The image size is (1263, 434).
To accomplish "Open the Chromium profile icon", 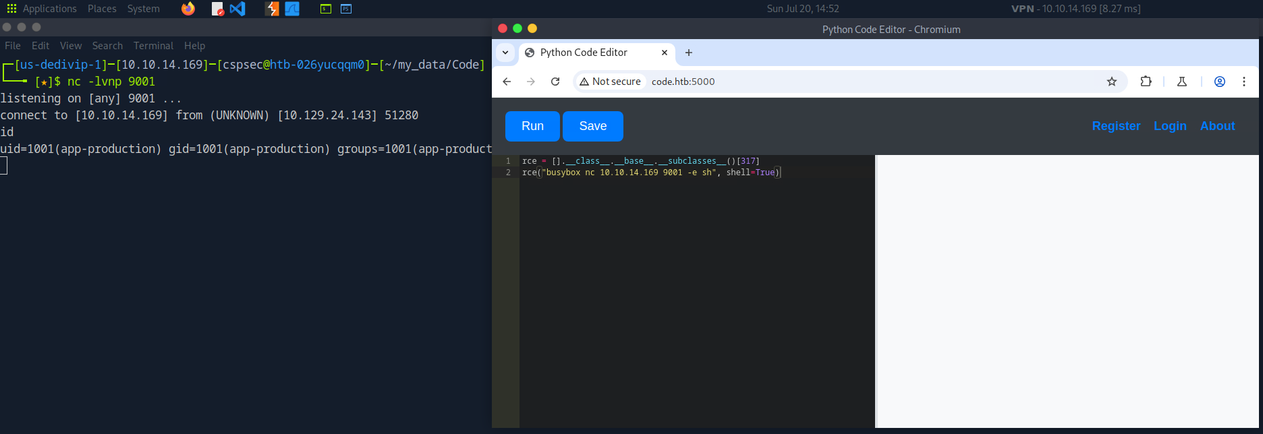I will click(x=1220, y=82).
